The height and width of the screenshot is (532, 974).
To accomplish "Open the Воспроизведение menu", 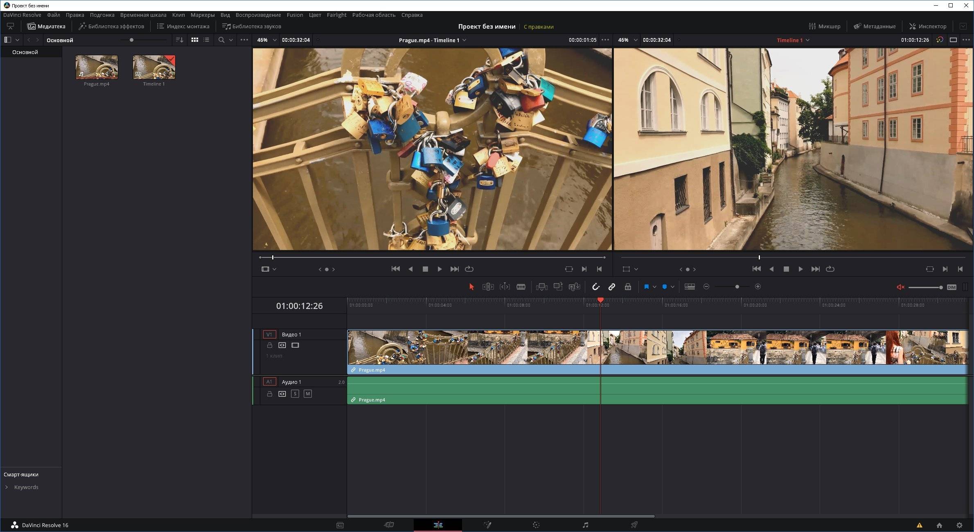I will tap(258, 15).
